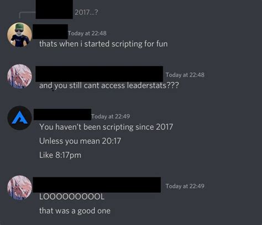Click the redacted username beside the green-hat avatar
262x225 pixels.
[50, 32]
